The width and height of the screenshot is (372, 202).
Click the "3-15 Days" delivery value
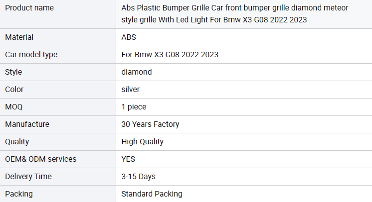click(138, 177)
